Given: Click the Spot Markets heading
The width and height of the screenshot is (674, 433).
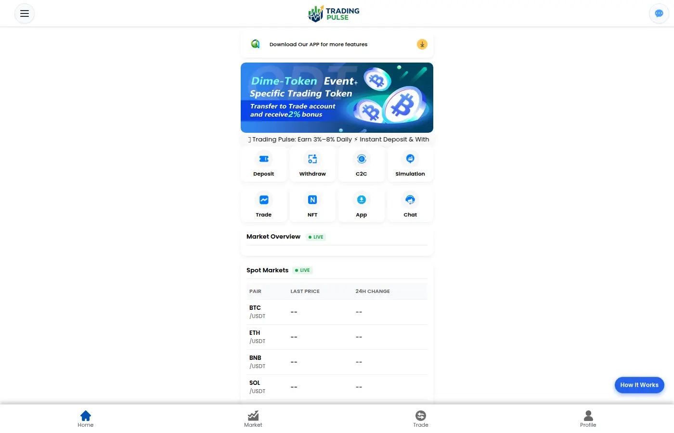Looking at the screenshot, I should point(267,270).
